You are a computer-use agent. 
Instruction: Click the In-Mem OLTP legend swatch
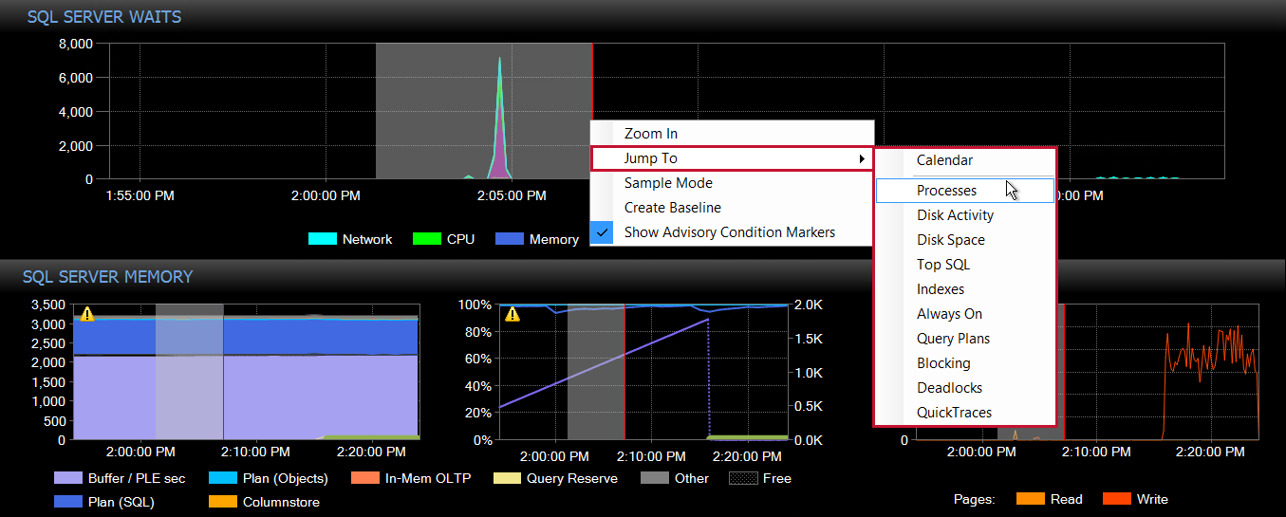[x=365, y=478]
